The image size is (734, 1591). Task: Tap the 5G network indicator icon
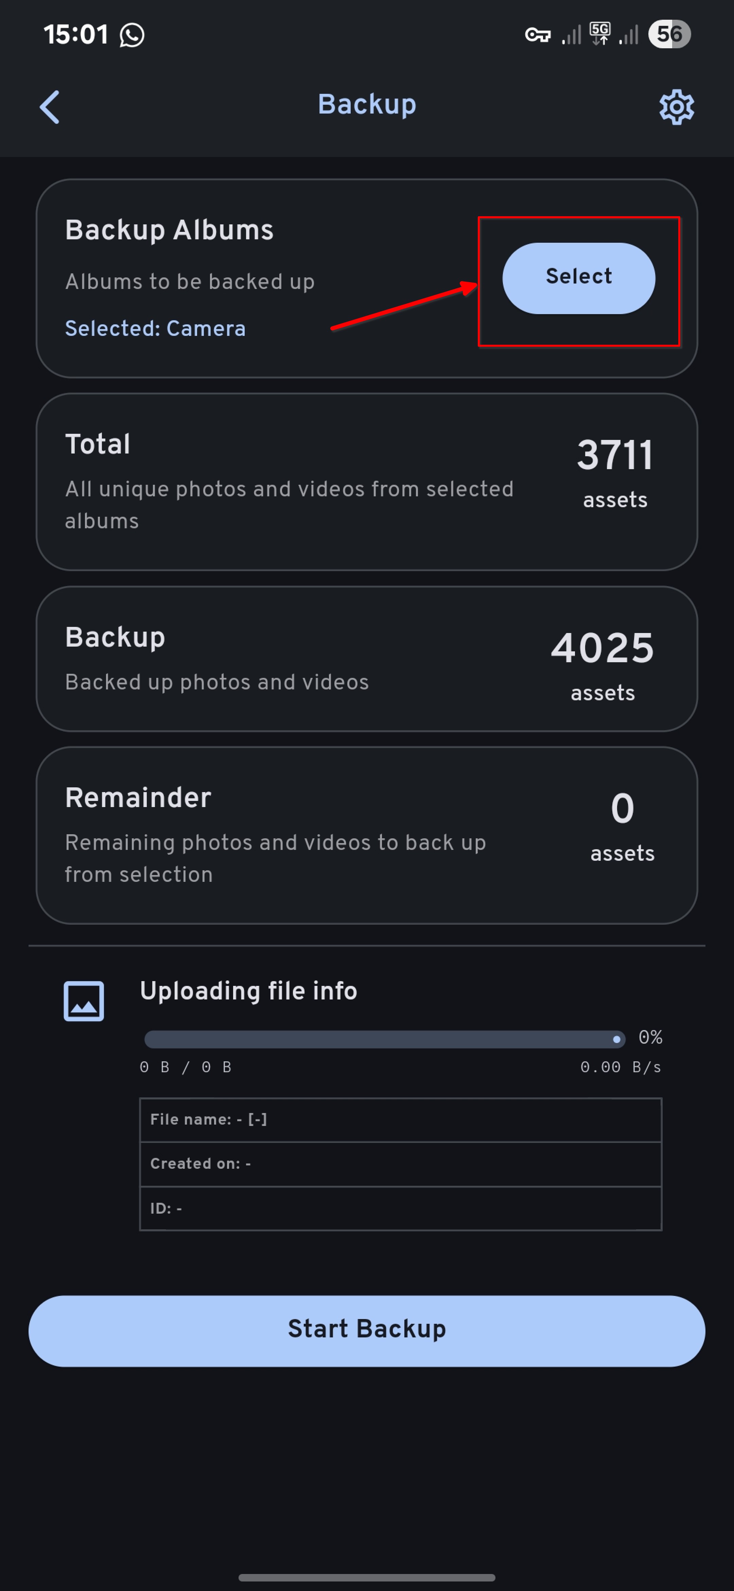tap(600, 34)
